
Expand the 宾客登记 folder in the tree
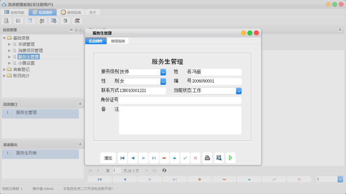pos(5,69)
